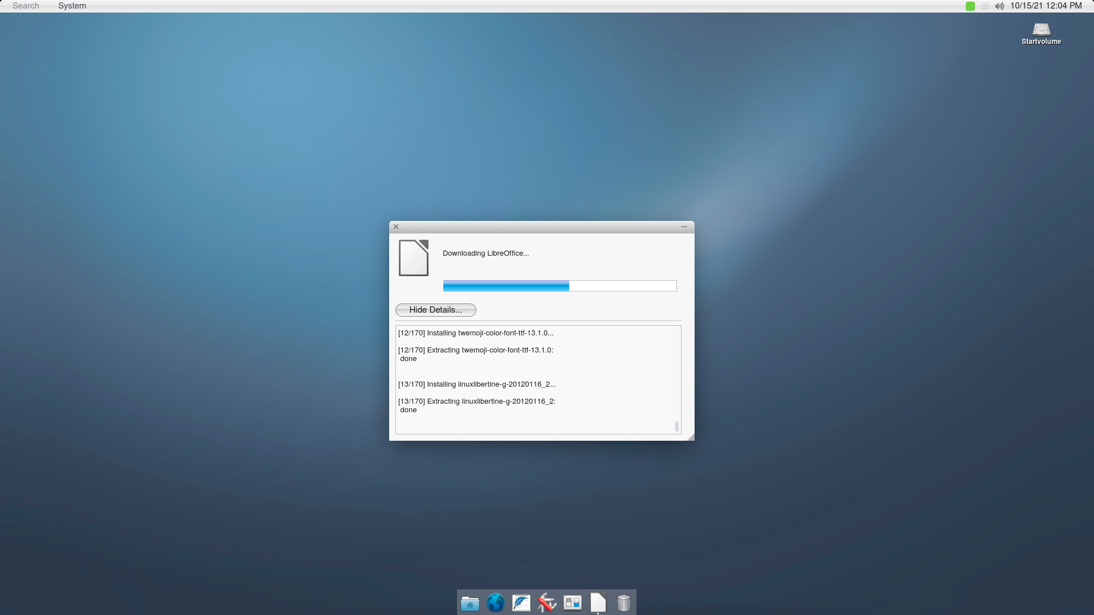Minimize the download dialog with the dash
The height and width of the screenshot is (615, 1094).
tap(684, 227)
